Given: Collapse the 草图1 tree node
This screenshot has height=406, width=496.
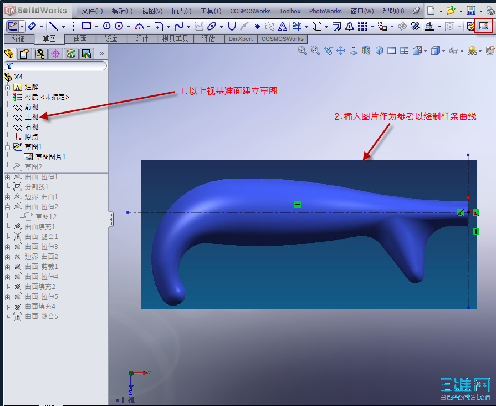Looking at the screenshot, I should coord(8,148).
